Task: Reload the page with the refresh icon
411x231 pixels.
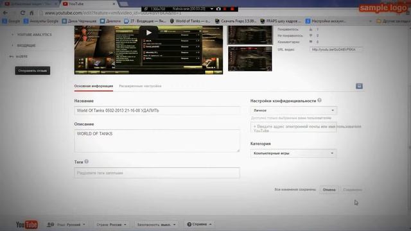Action: point(23,13)
